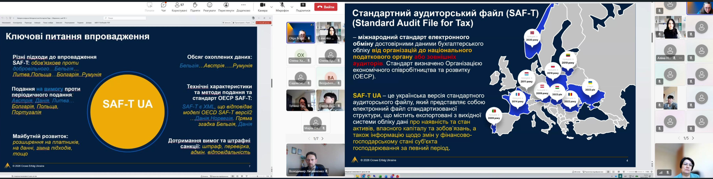The width and height of the screenshot is (713, 179).
Task: Open Chrome in the shared taskbar
Action: pos(369,176)
